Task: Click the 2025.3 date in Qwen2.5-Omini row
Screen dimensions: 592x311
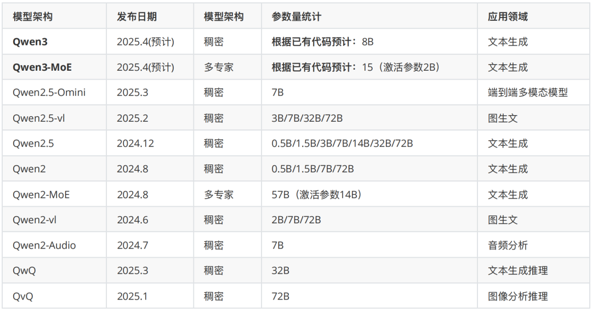Action: click(133, 93)
